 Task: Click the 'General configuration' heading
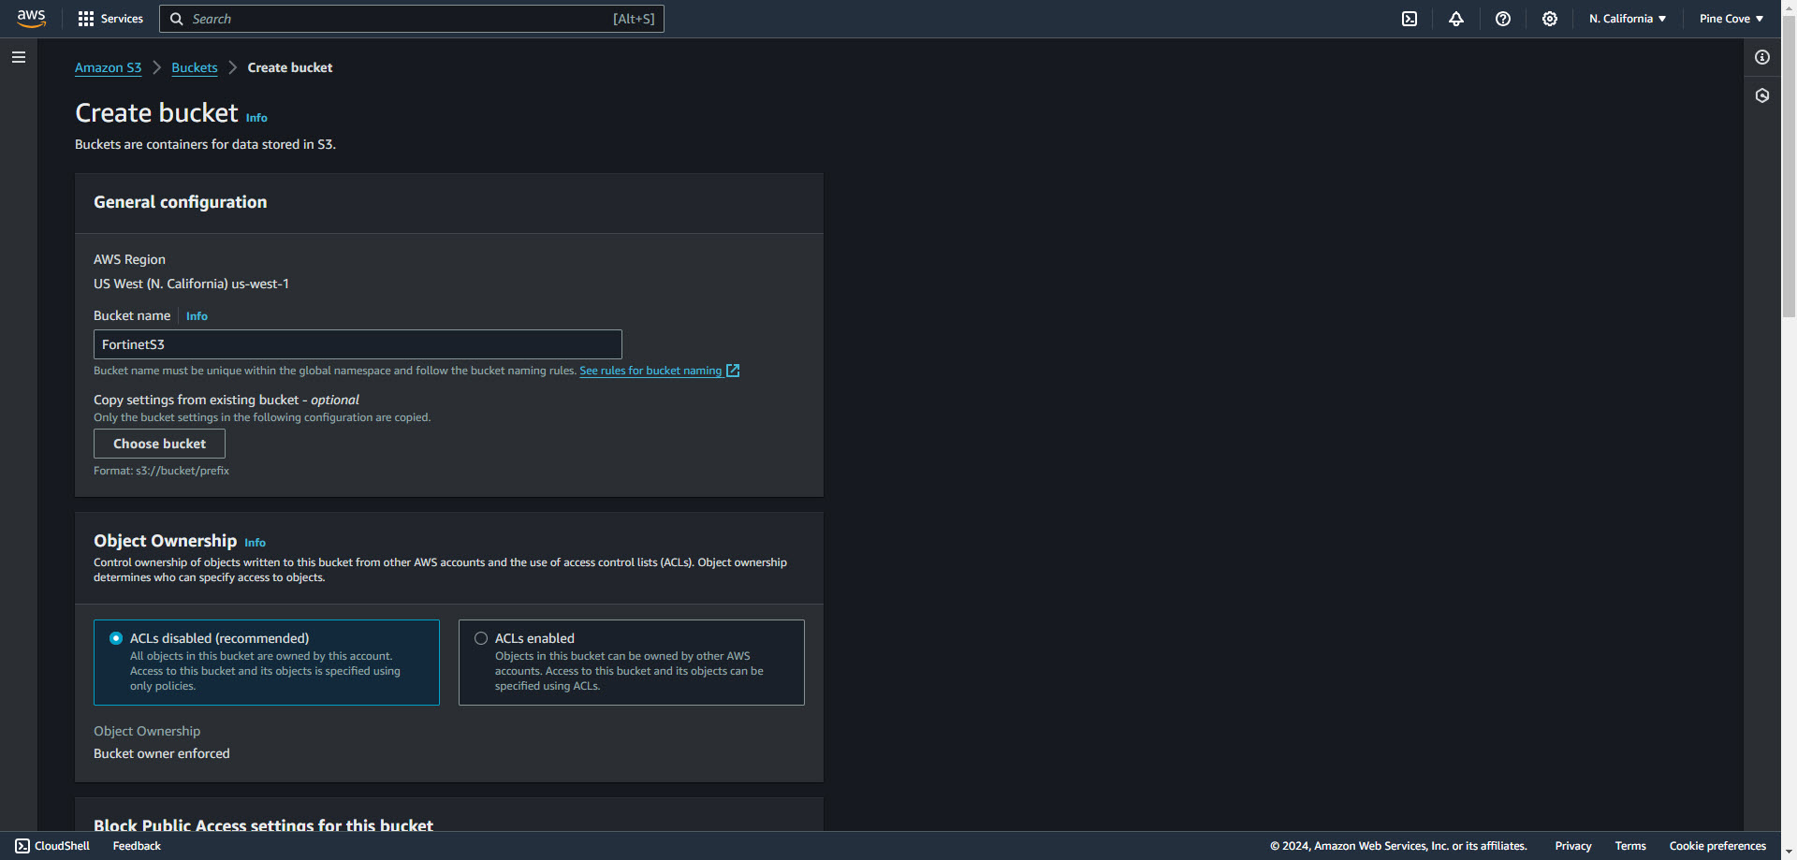(180, 202)
